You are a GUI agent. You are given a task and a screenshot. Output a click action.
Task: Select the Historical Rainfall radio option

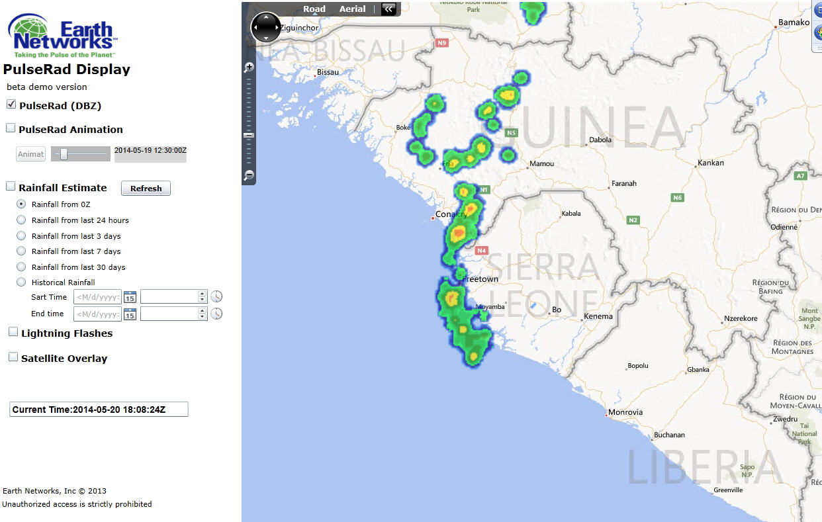click(x=22, y=283)
